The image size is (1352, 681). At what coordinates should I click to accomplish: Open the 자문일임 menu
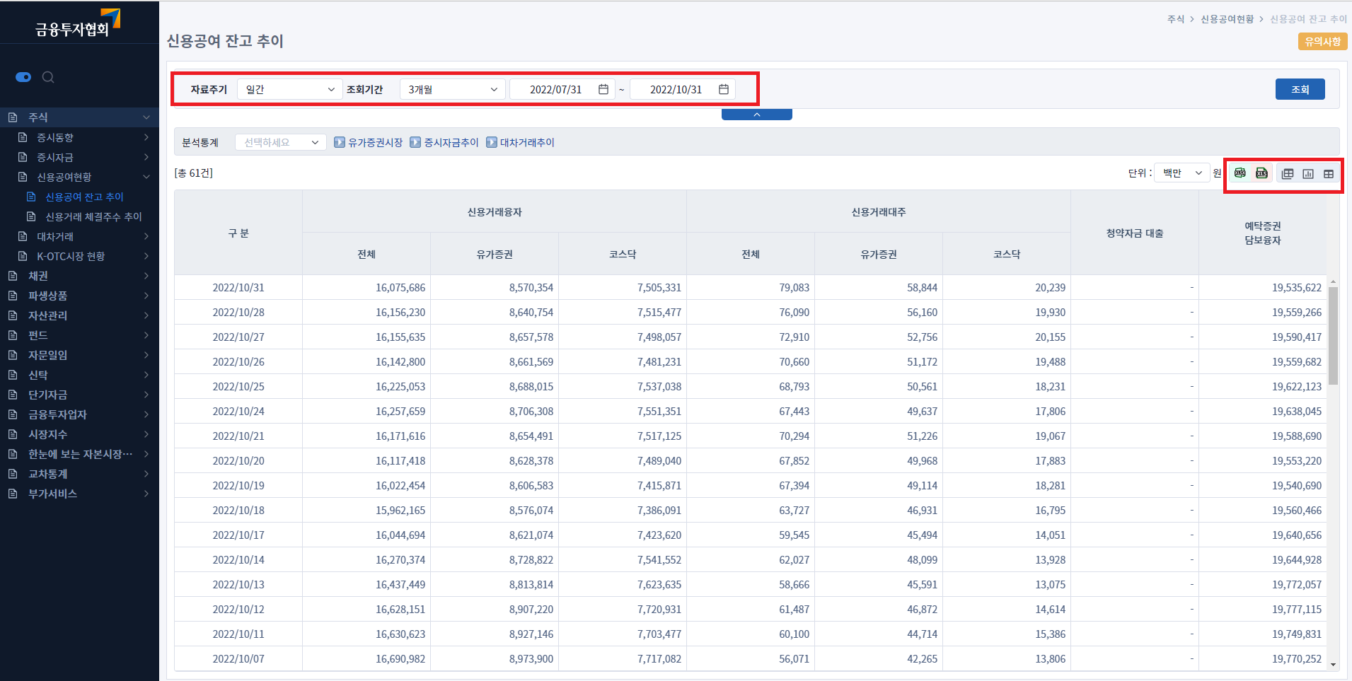(x=79, y=355)
